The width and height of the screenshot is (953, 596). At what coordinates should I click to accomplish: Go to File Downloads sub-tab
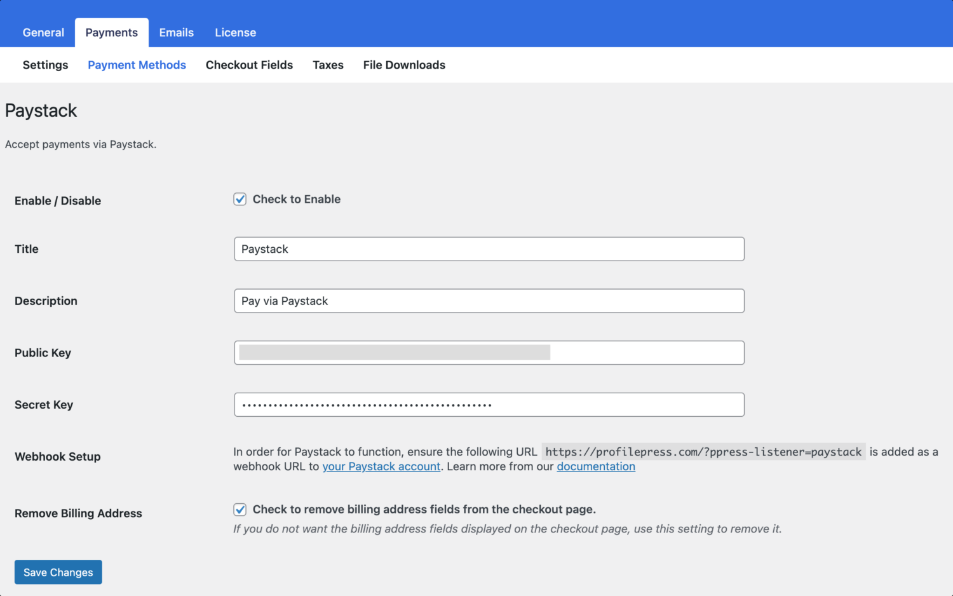point(404,65)
